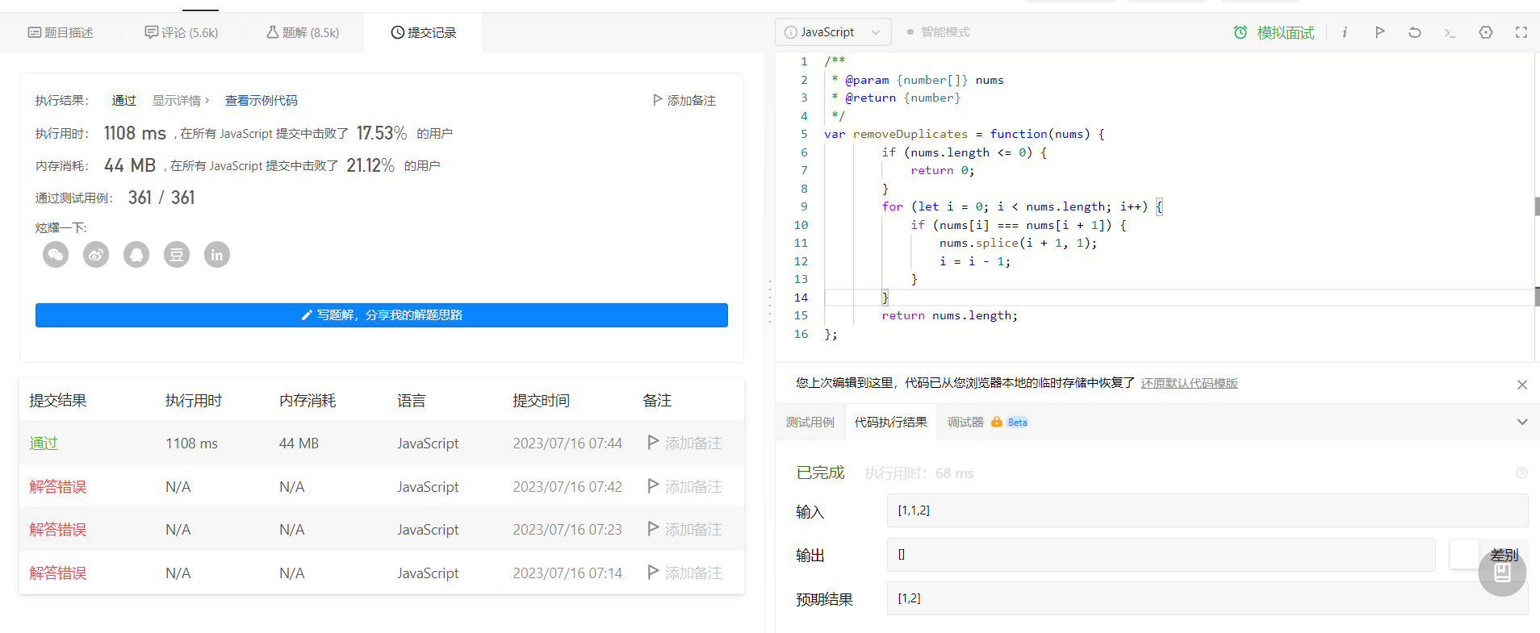Share result to Weibo icon

tap(96, 255)
